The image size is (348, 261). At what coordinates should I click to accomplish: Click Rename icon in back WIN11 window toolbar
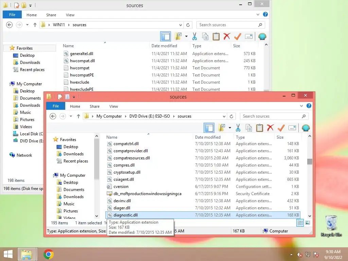pos(248,36)
